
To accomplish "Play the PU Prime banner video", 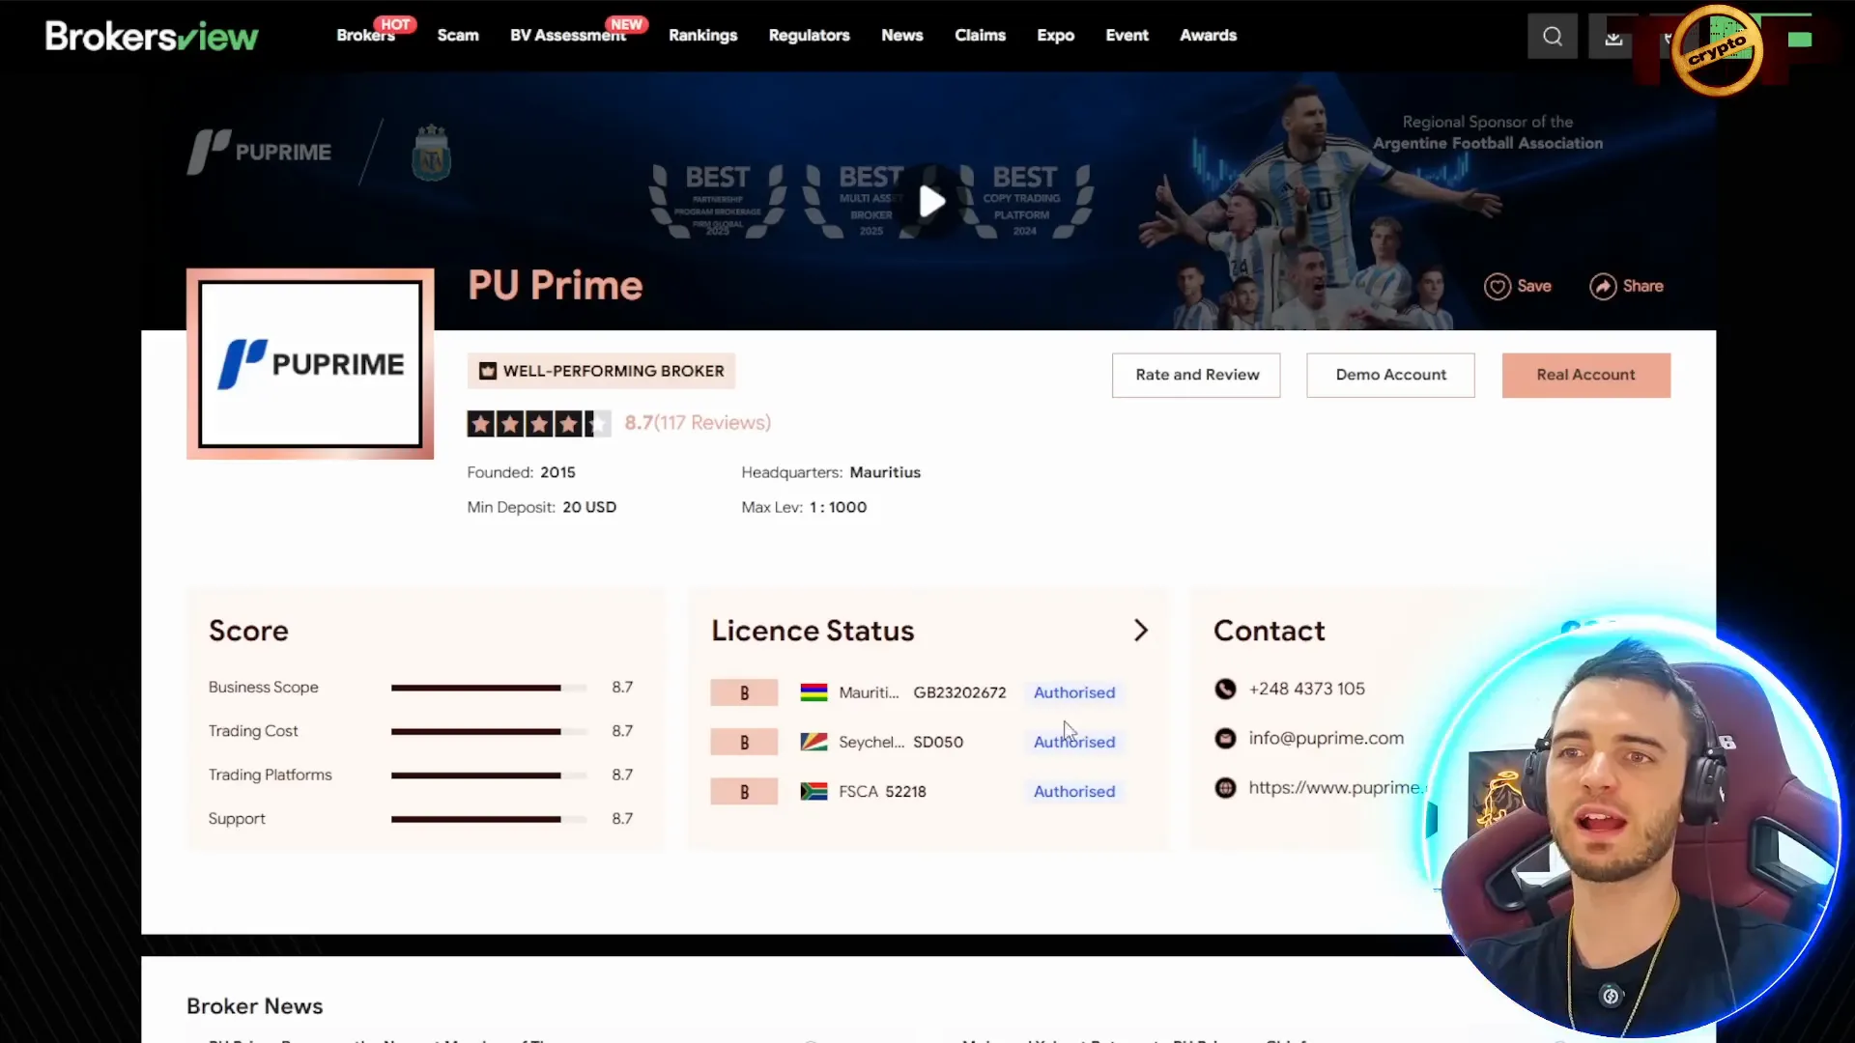I will 932,201.
